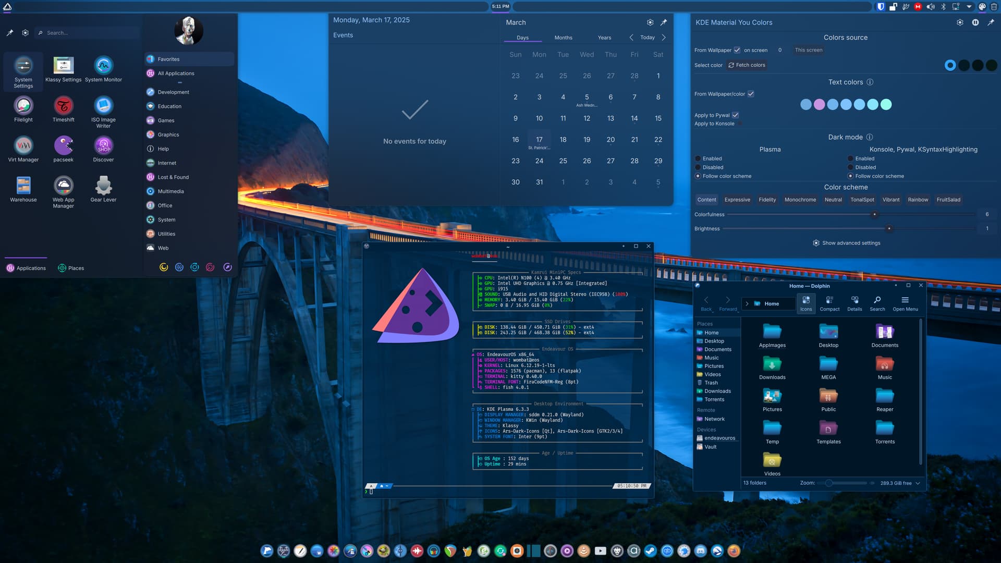Select Plasma dark mode Enabled radio
The height and width of the screenshot is (563, 1001).
[698, 158]
